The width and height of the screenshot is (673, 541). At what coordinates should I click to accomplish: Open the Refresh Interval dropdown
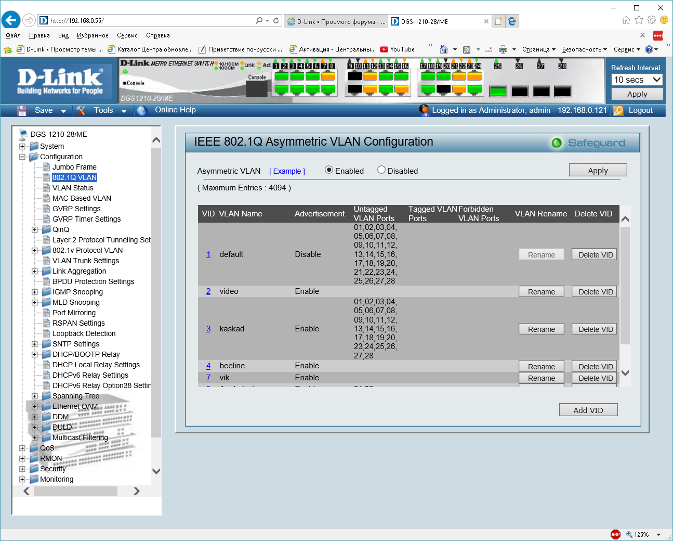pyautogui.click(x=637, y=80)
